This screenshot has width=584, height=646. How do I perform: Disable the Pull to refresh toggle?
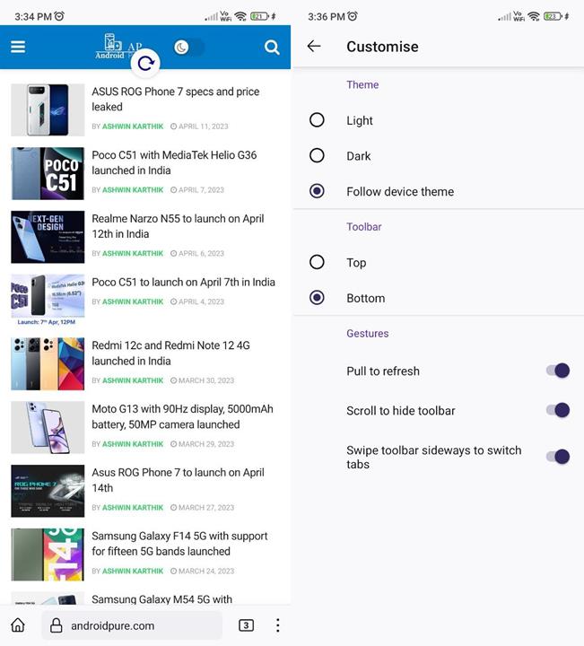tap(557, 371)
